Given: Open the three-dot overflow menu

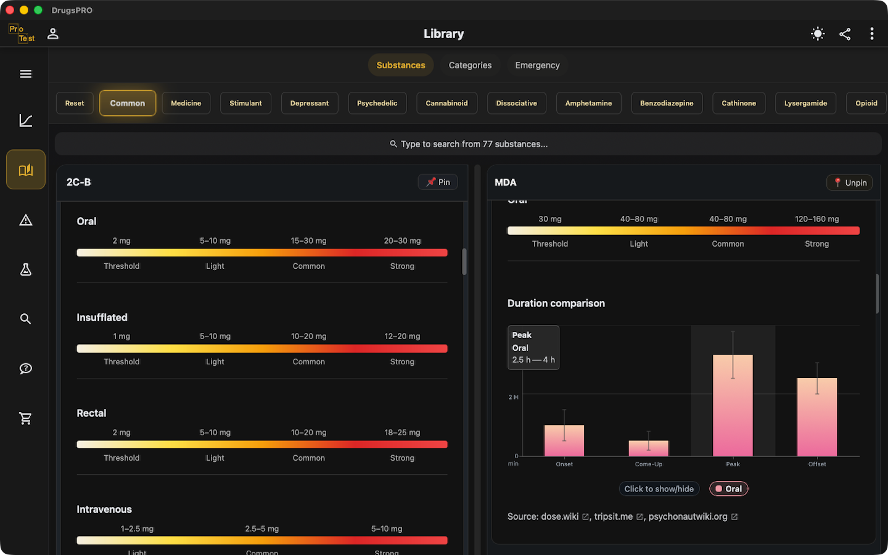Looking at the screenshot, I should click(x=871, y=34).
